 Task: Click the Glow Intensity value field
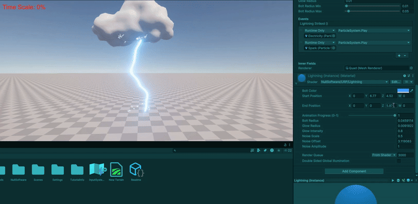pyautogui.click(x=405, y=131)
